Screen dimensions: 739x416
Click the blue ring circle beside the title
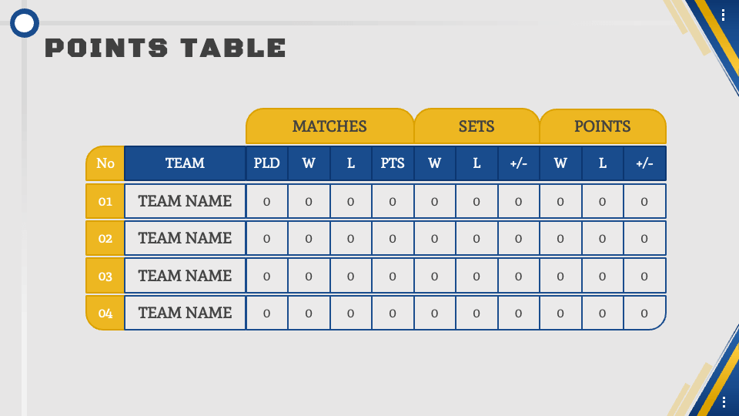[25, 23]
